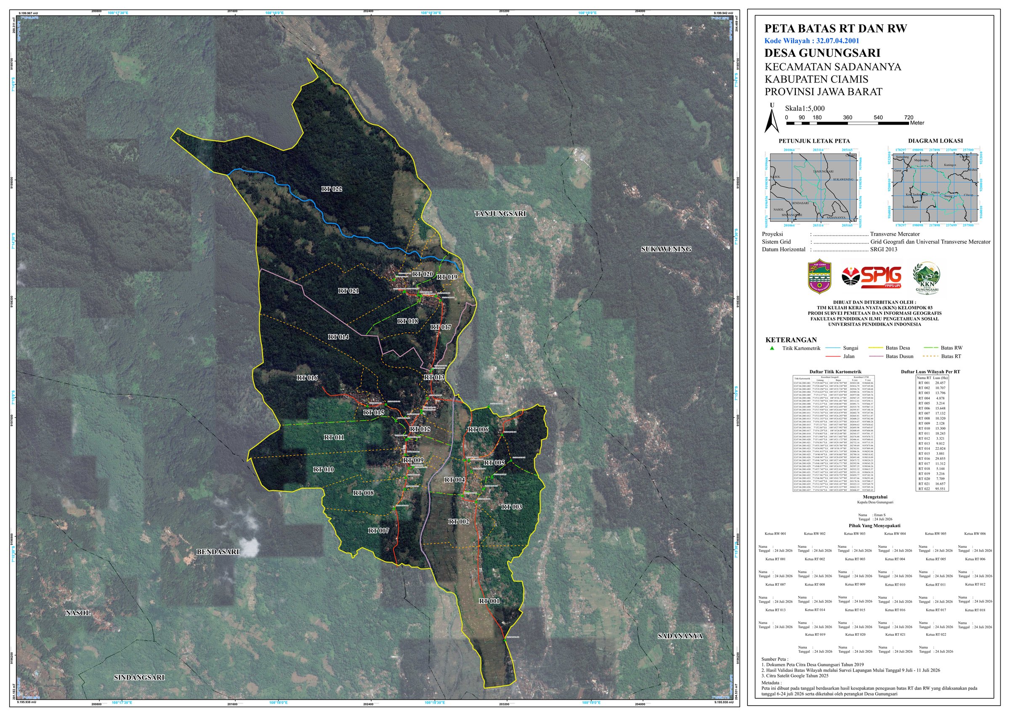The width and height of the screenshot is (1010, 714).
Task: Click the SPIG FPIPS UPI logo
Action: tap(872, 277)
